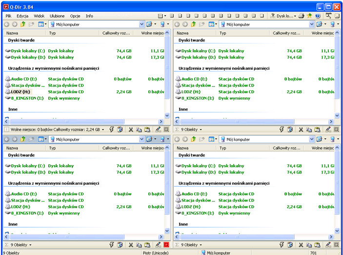This screenshot has height=255, width=343.
Task: Select 'Audio CD (E:)' in bottom-right pane
Action: [x=194, y=194]
